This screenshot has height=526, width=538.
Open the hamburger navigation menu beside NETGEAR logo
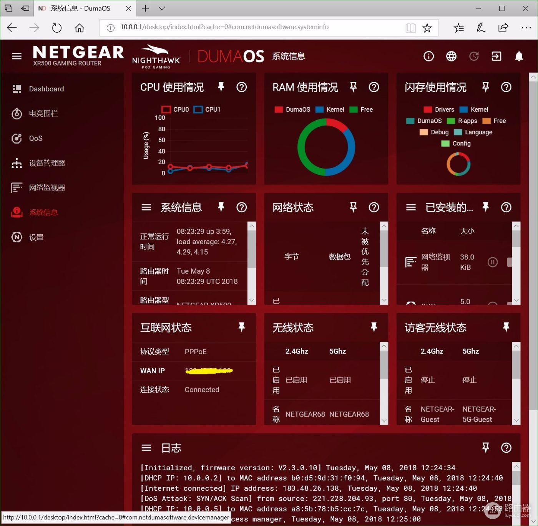point(17,56)
